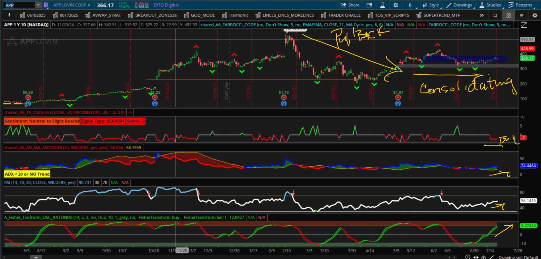Image resolution: width=541 pixels, height=259 pixels.
Task: Open grid settings gear at right
Action: point(535,15)
